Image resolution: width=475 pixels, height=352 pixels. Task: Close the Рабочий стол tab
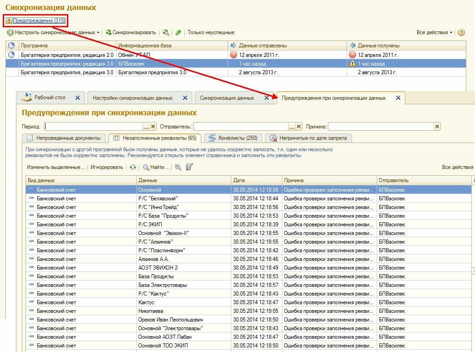(77, 98)
